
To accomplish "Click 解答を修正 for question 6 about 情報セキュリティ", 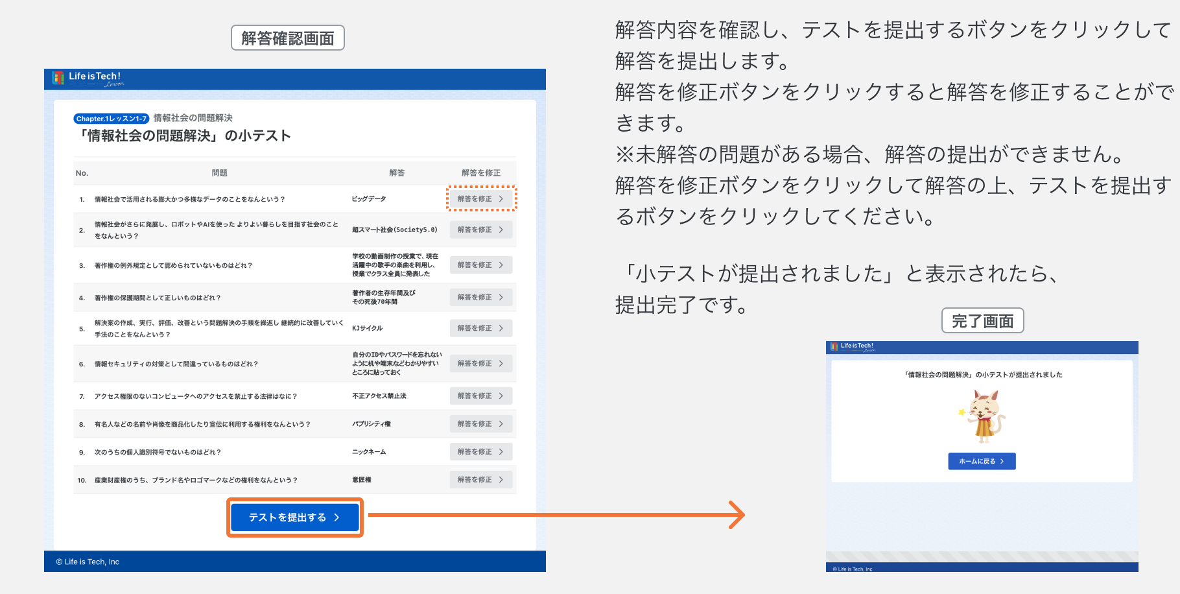I will 481,364.
